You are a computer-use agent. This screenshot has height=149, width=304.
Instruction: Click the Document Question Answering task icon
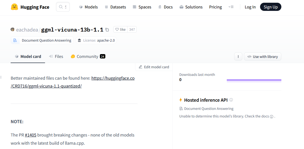coord(15,41)
